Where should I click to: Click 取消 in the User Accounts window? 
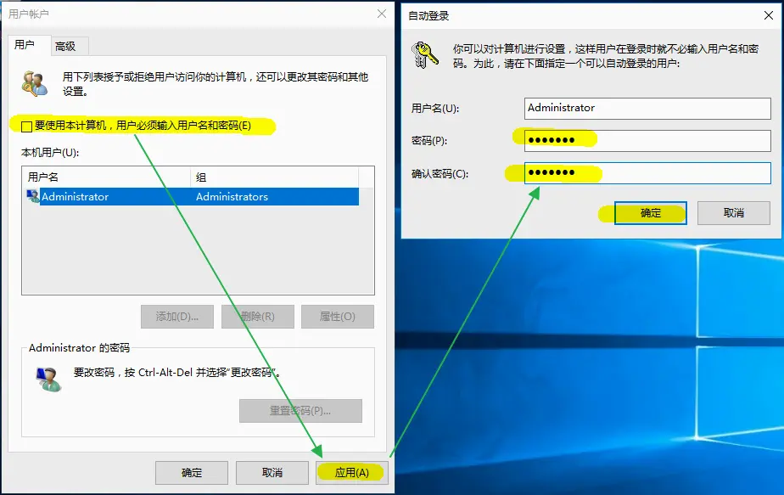click(272, 472)
